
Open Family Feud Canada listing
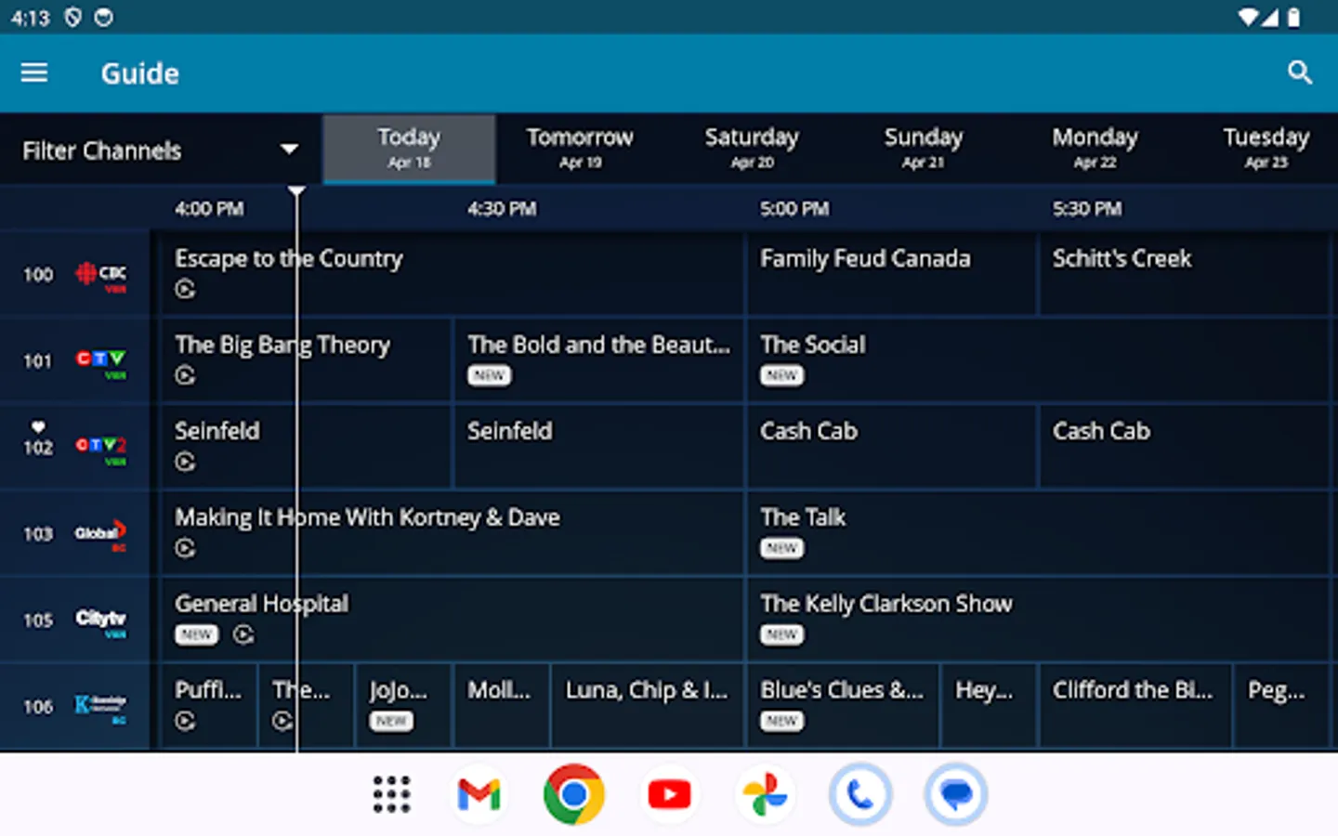[891, 273]
